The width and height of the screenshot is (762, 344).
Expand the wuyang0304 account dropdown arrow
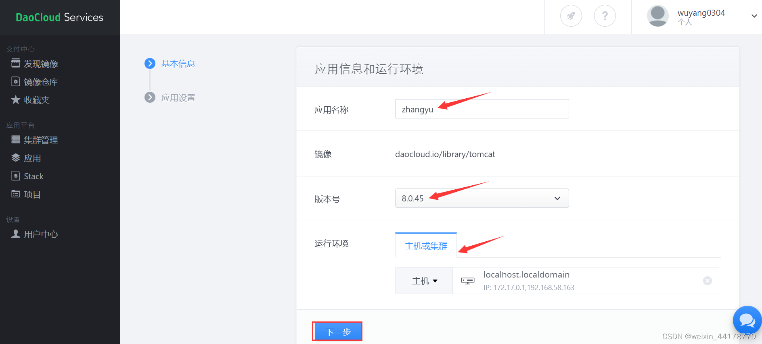754,16
